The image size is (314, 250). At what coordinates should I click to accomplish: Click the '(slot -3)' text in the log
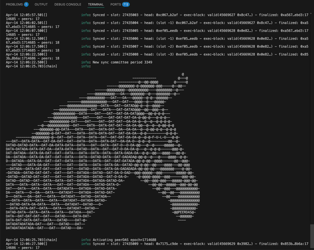click(165, 55)
